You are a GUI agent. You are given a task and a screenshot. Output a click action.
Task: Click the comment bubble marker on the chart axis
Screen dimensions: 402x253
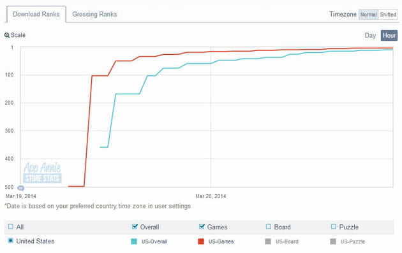(21, 188)
